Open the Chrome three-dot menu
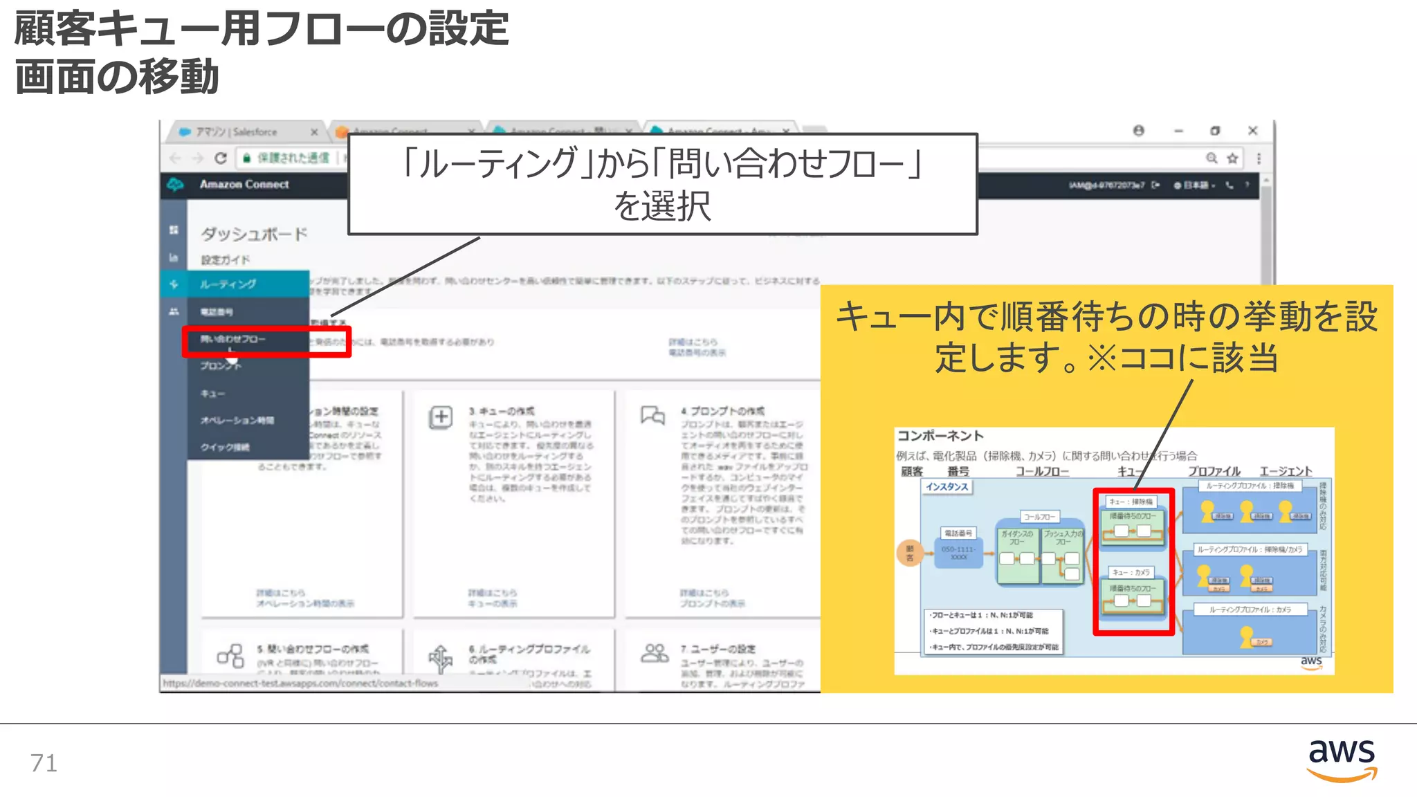Viewport: 1417px width, 797px height. (1259, 158)
